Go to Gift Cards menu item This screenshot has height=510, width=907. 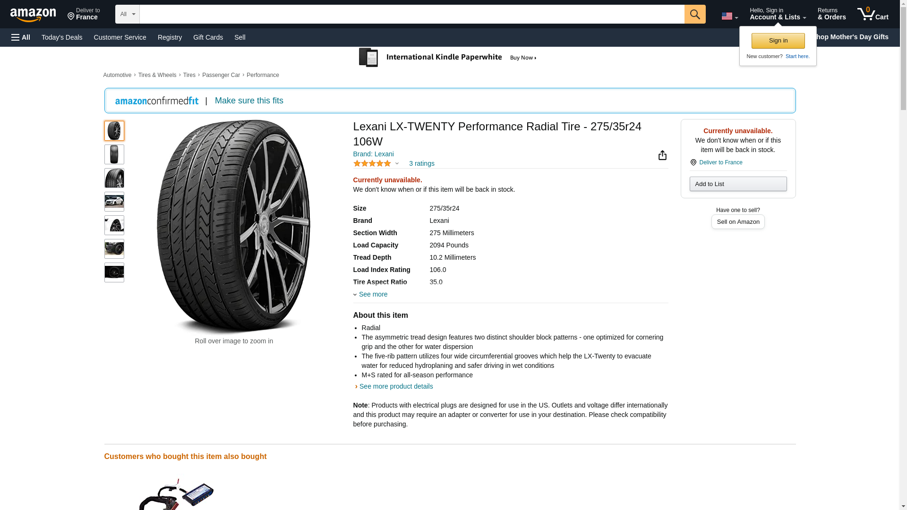click(208, 37)
